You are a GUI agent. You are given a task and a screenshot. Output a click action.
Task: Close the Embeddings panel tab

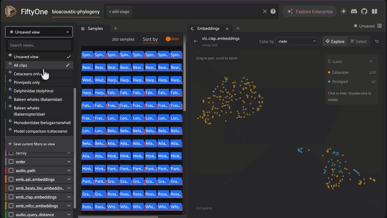point(227,29)
